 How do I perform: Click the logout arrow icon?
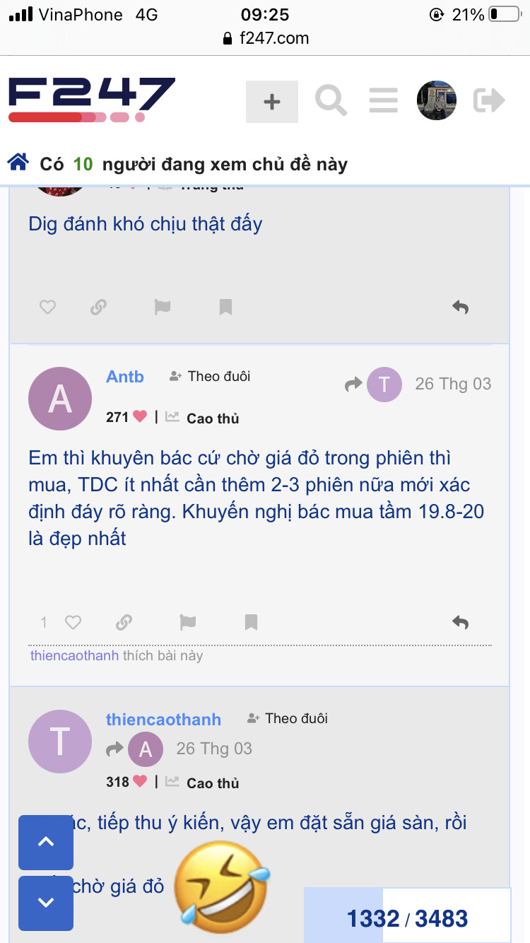click(x=489, y=100)
